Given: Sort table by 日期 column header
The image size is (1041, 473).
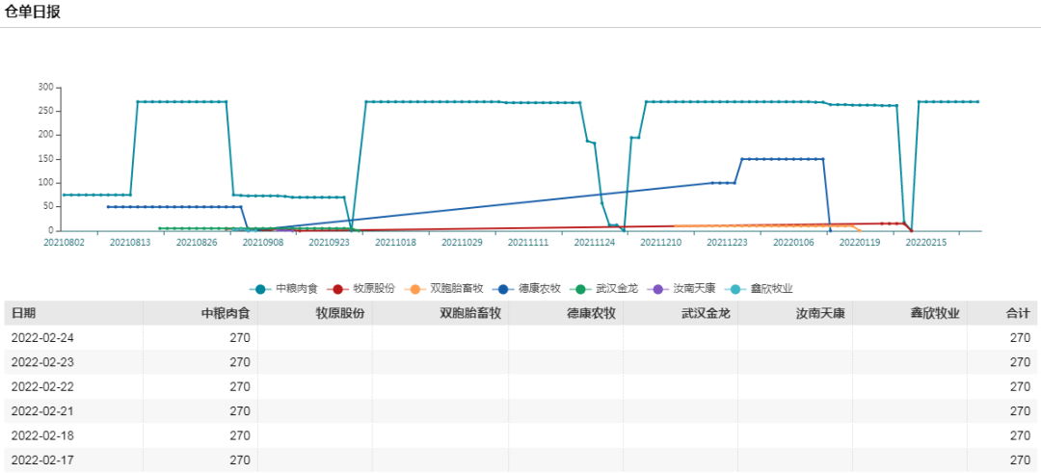Looking at the screenshot, I should point(24,313).
